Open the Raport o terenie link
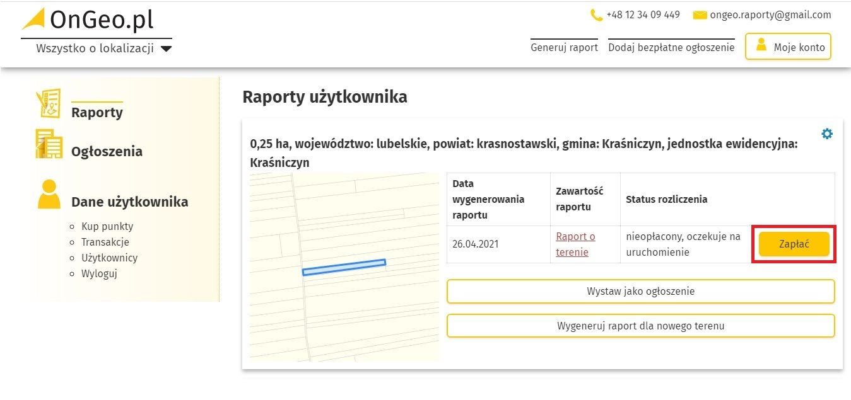This screenshot has height=400, width=851. click(575, 244)
